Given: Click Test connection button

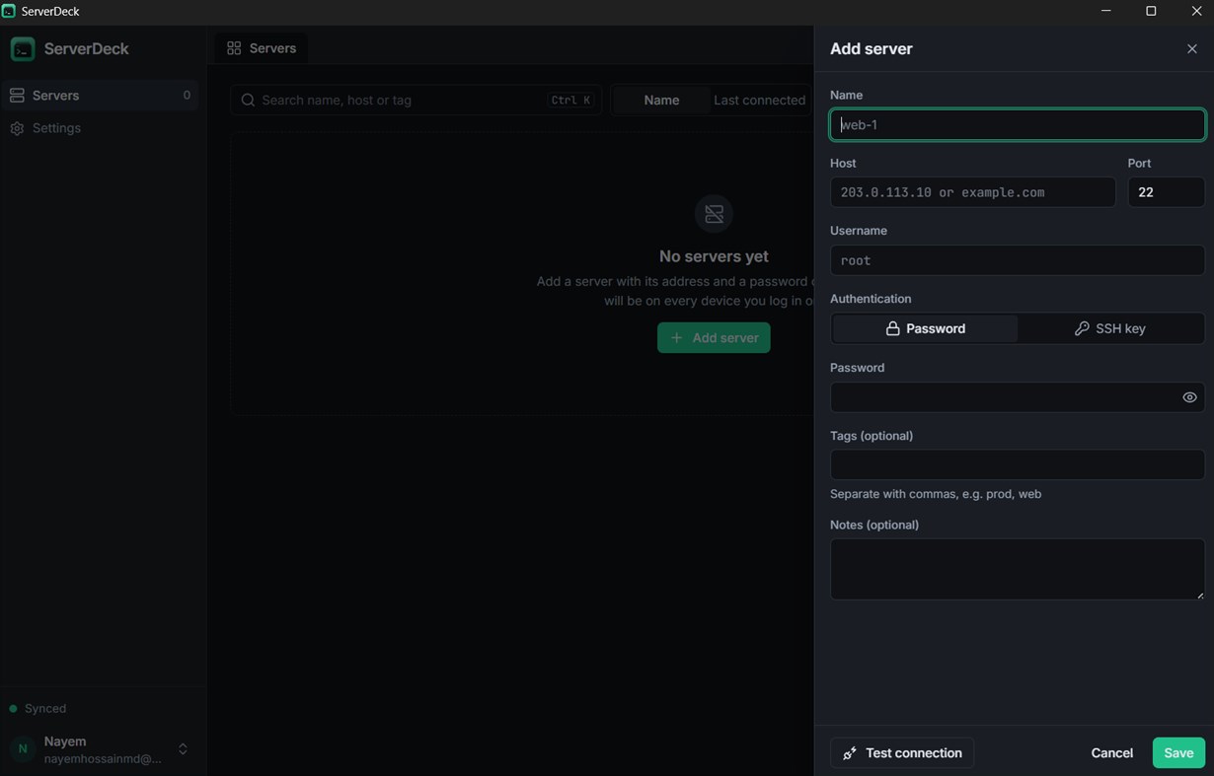Looking at the screenshot, I should tap(902, 752).
